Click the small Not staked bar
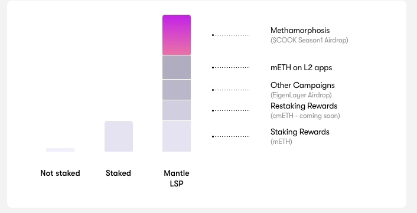 pos(60,150)
